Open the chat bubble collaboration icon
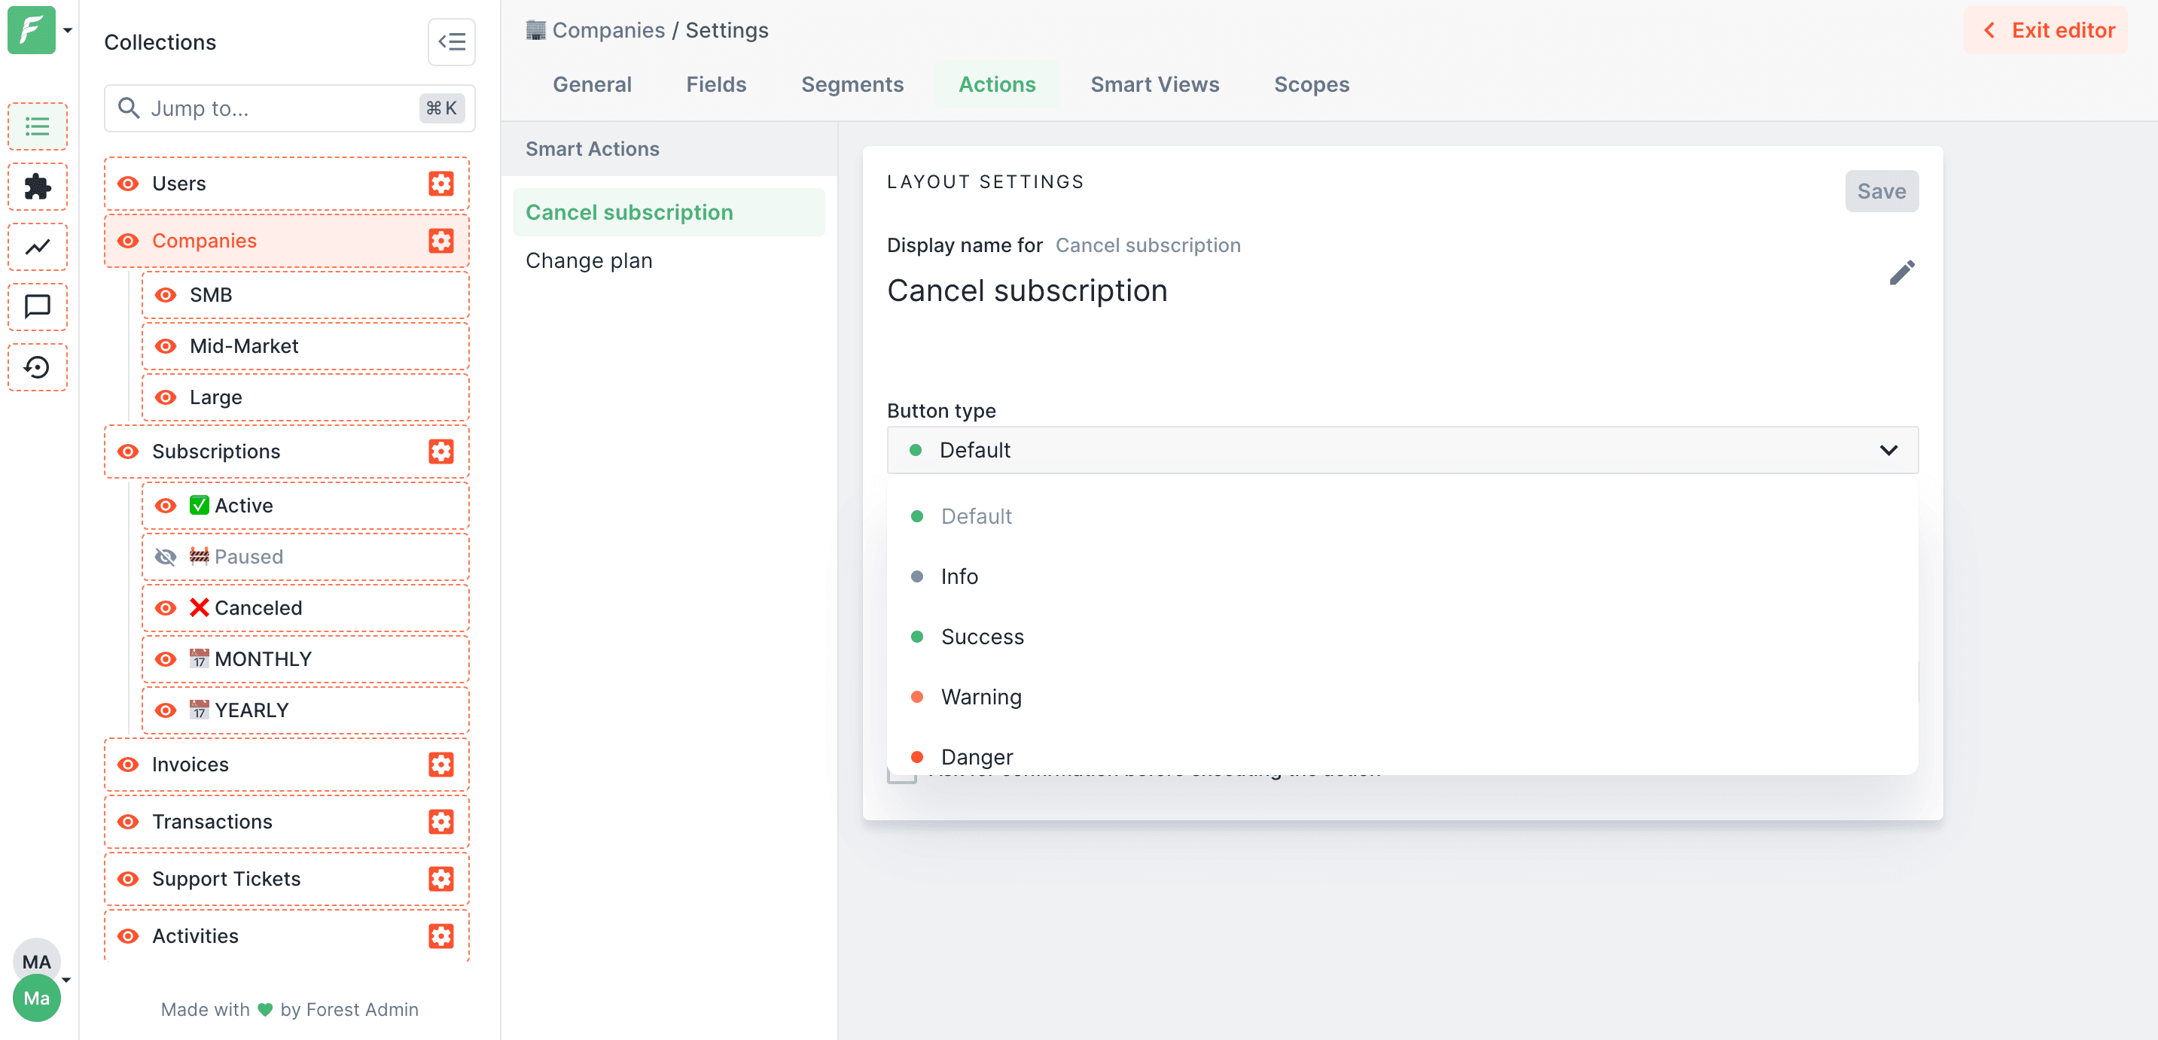Screen dimensions: 2158x1040 (38, 306)
